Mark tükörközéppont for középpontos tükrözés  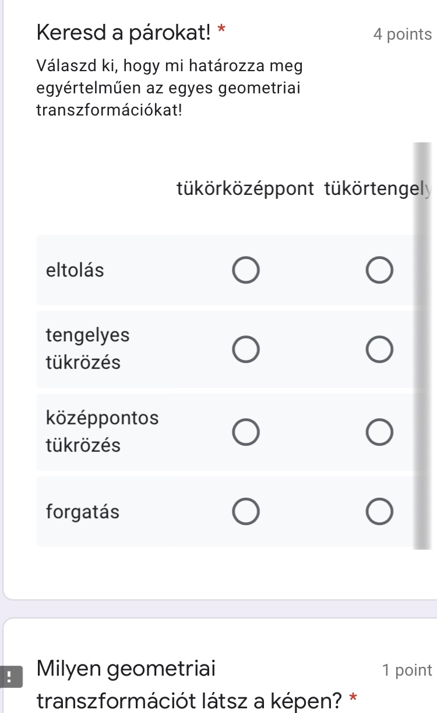(x=246, y=432)
